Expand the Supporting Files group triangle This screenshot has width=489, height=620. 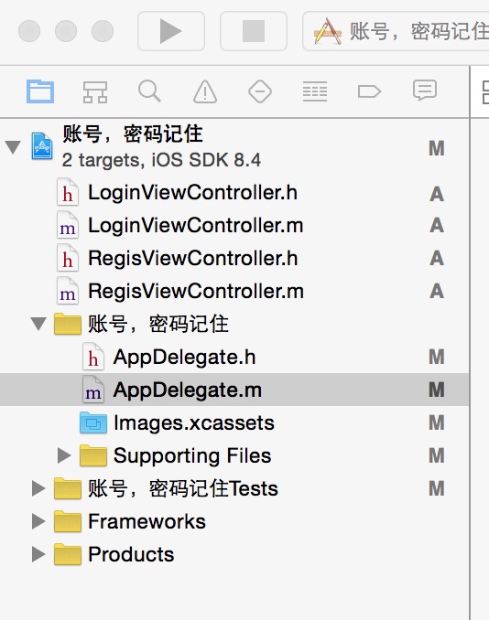[x=64, y=455]
